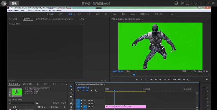Viewport: 217px width, 110px height.
Task: Select the Razor tool
Action: [71, 97]
